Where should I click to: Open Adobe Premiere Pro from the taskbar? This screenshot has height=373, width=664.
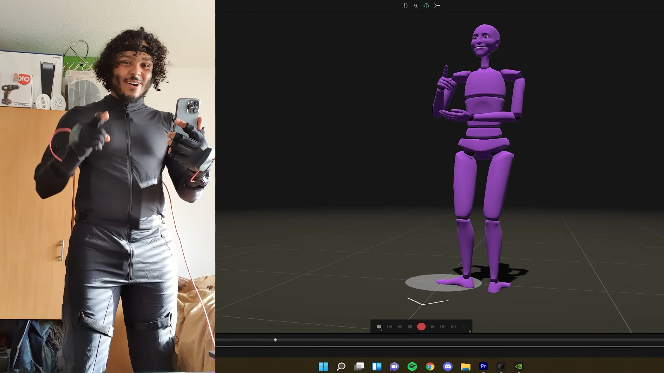(x=483, y=367)
